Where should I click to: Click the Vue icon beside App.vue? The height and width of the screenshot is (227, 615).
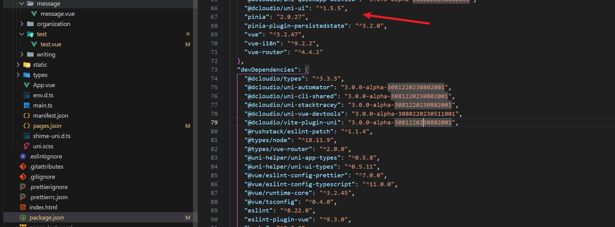(27, 85)
